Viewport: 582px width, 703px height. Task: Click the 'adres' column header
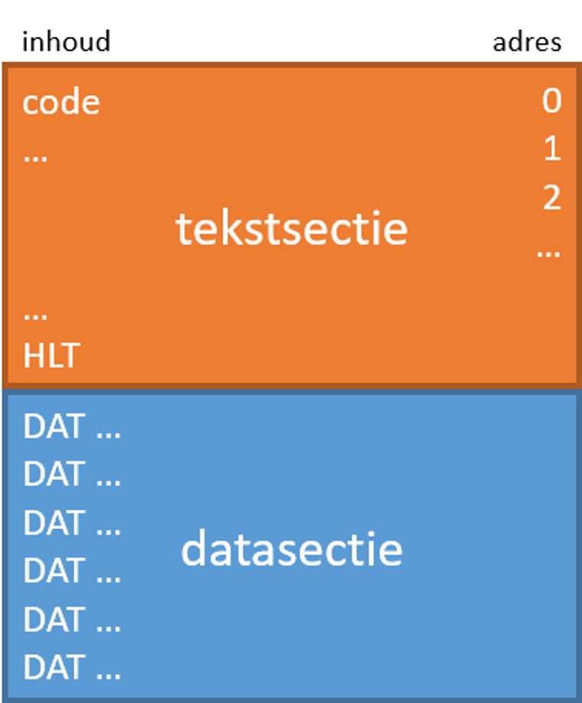pos(527,41)
